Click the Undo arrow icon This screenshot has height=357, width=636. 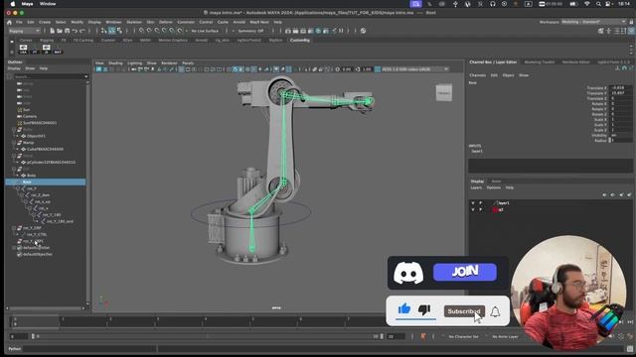pyautogui.click(x=75, y=31)
